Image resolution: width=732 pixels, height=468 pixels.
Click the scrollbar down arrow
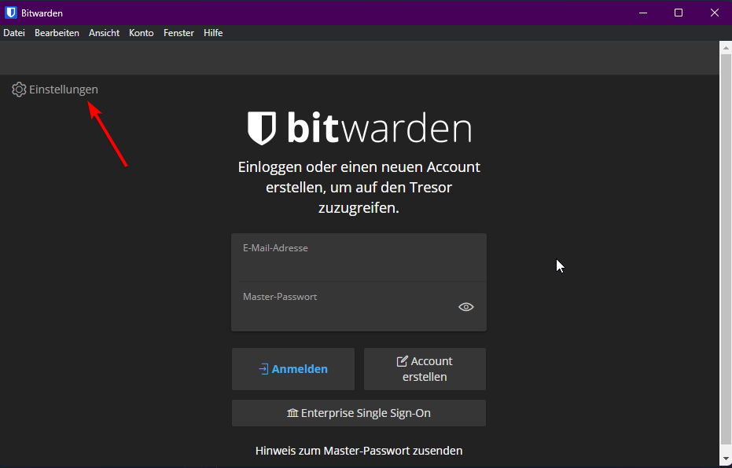point(725,459)
